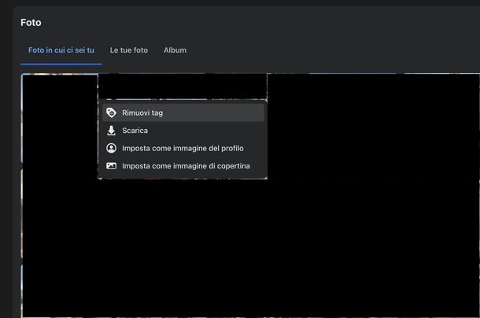Click the Foto section heading
Image resolution: width=480 pixels, height=318 pixels.
[x=31, y=23]
